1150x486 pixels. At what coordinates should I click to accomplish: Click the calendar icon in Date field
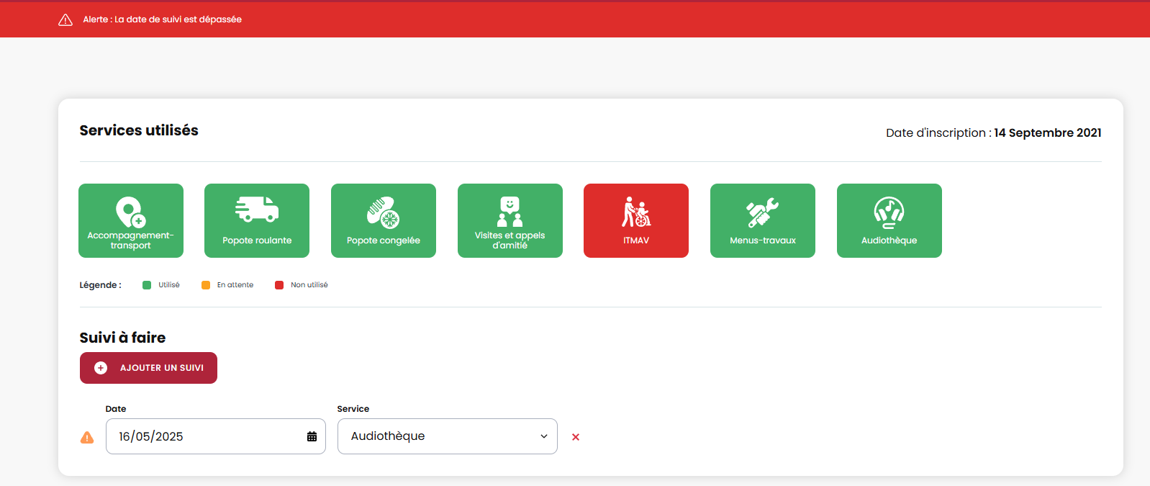(x=312, y=436)
